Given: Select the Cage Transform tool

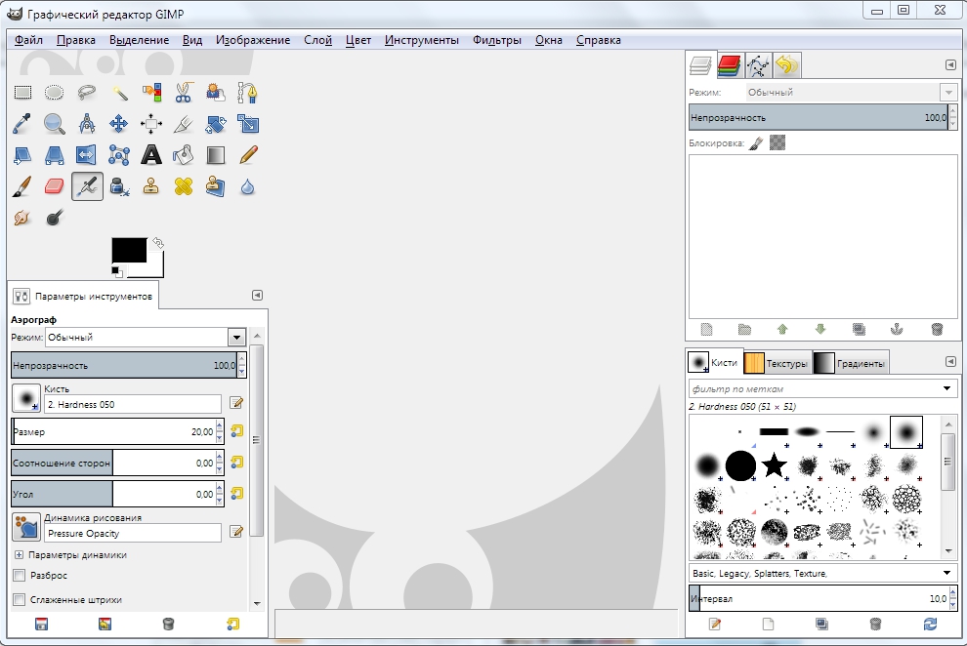Looking at the screenshot, I should pyautogui.click(x=119, y=154).
